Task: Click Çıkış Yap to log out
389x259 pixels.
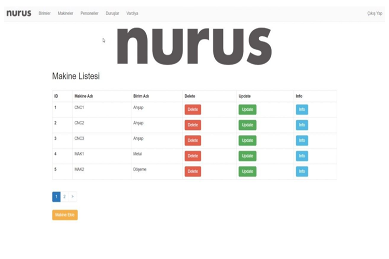Action: (374, 13)
